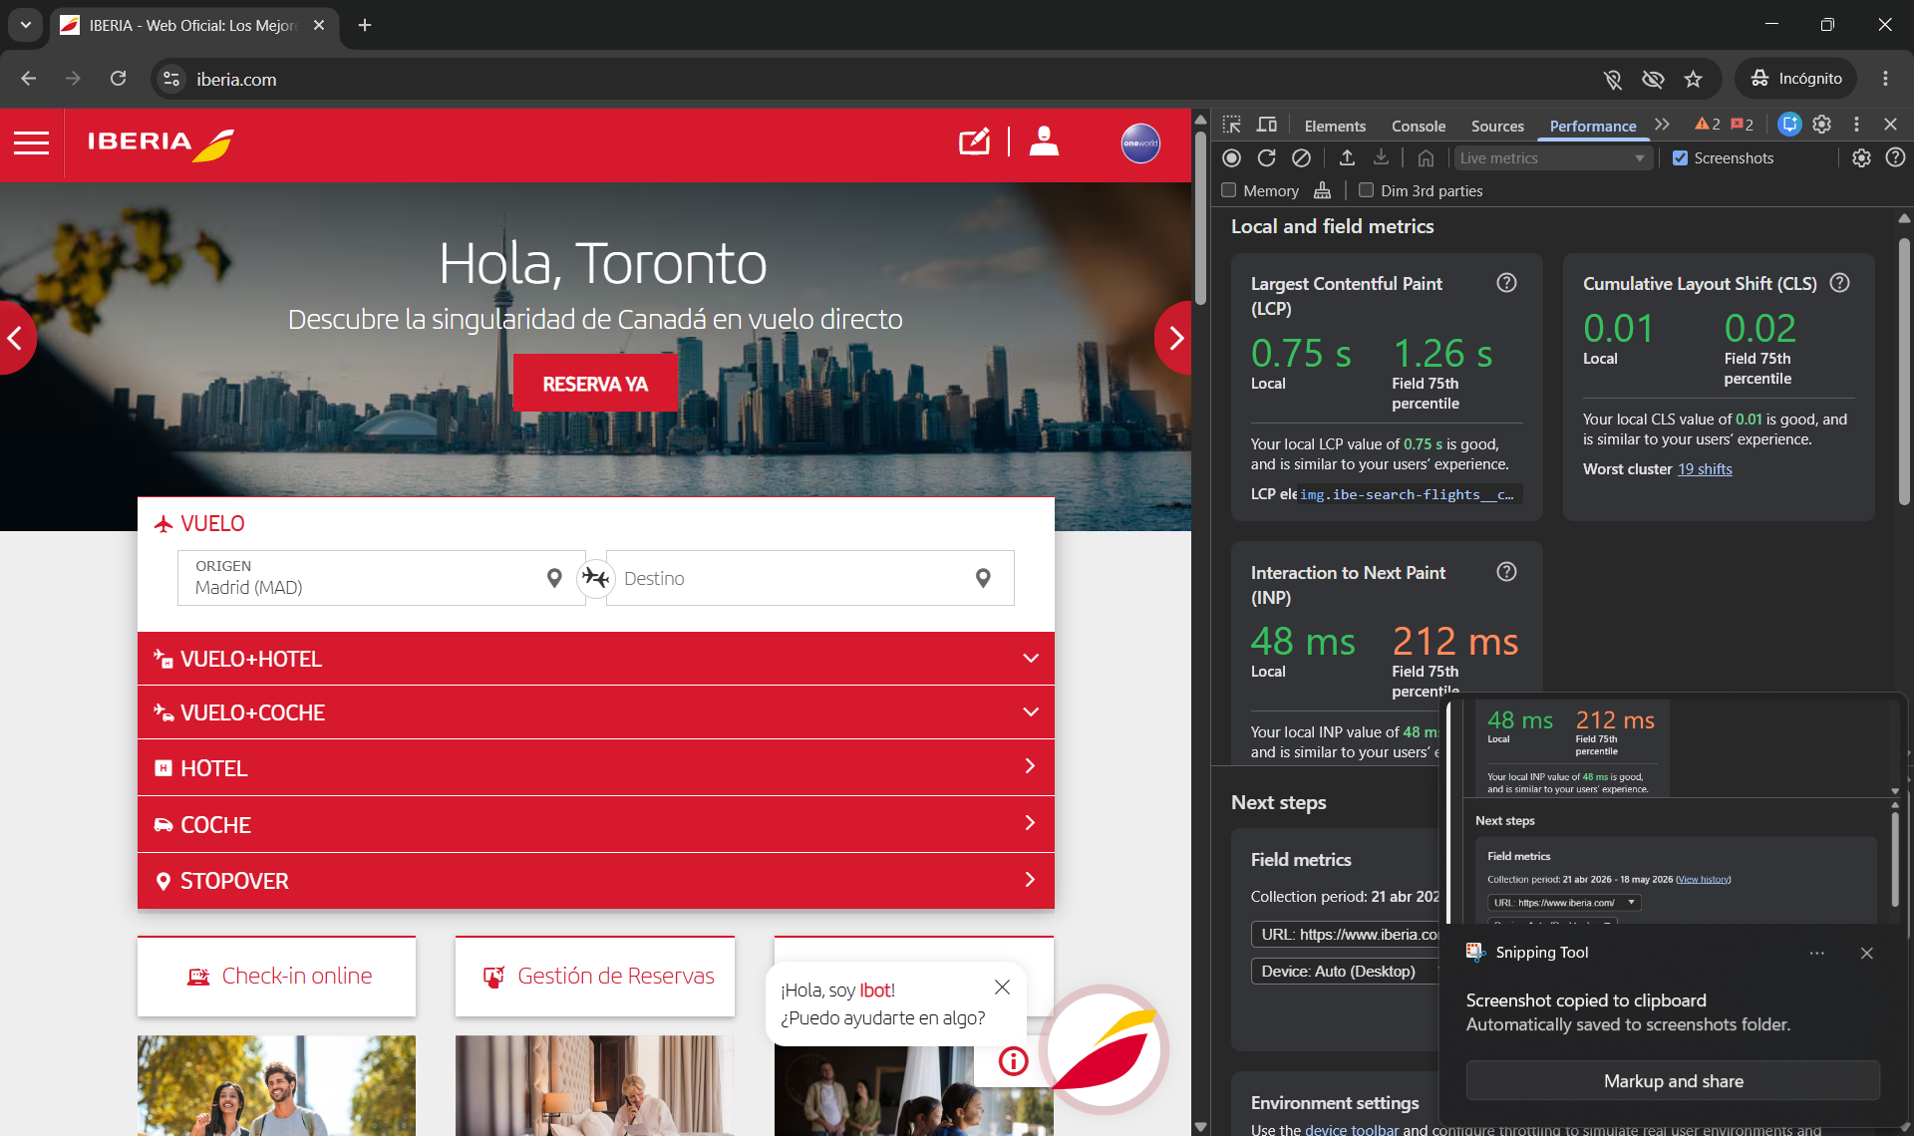This screenshot has width=1914, height=1136.
Task: Show more DevTools tabs
Action: pos(1662,125)
